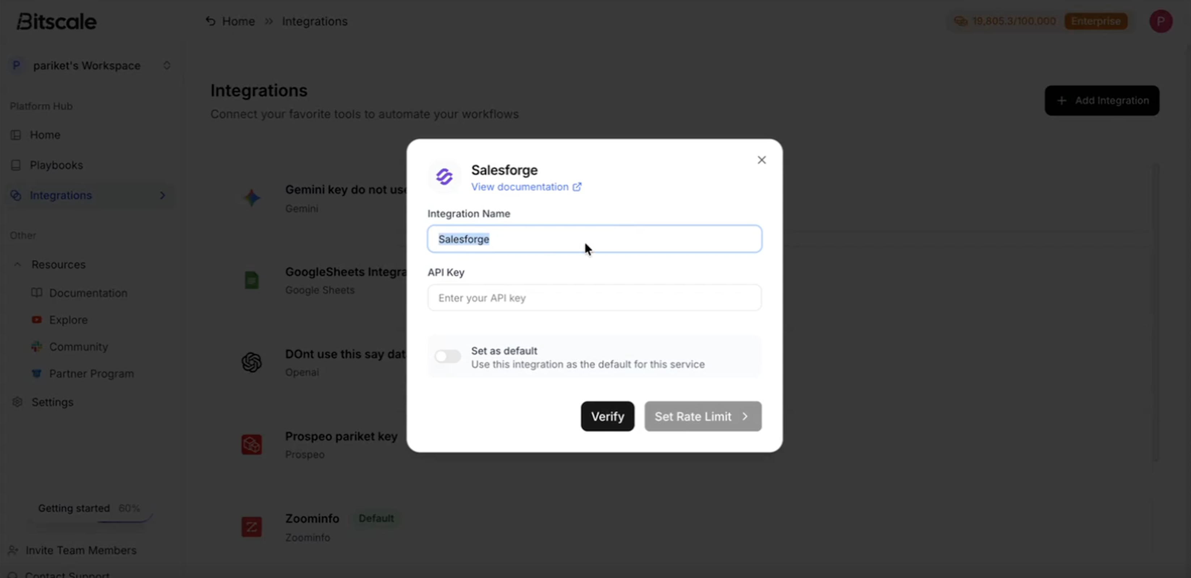This screenshot has width=1191, height=578.
Task: Click the API Key input field
Action: (x=594, y=298)
